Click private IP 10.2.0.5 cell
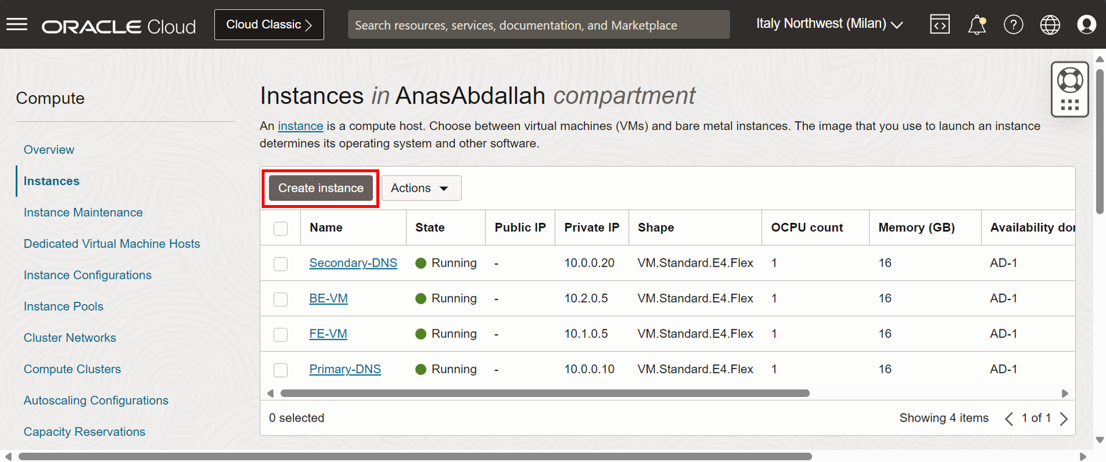The width and height of the screenshot is (1106, 462). tap(586, 298)
